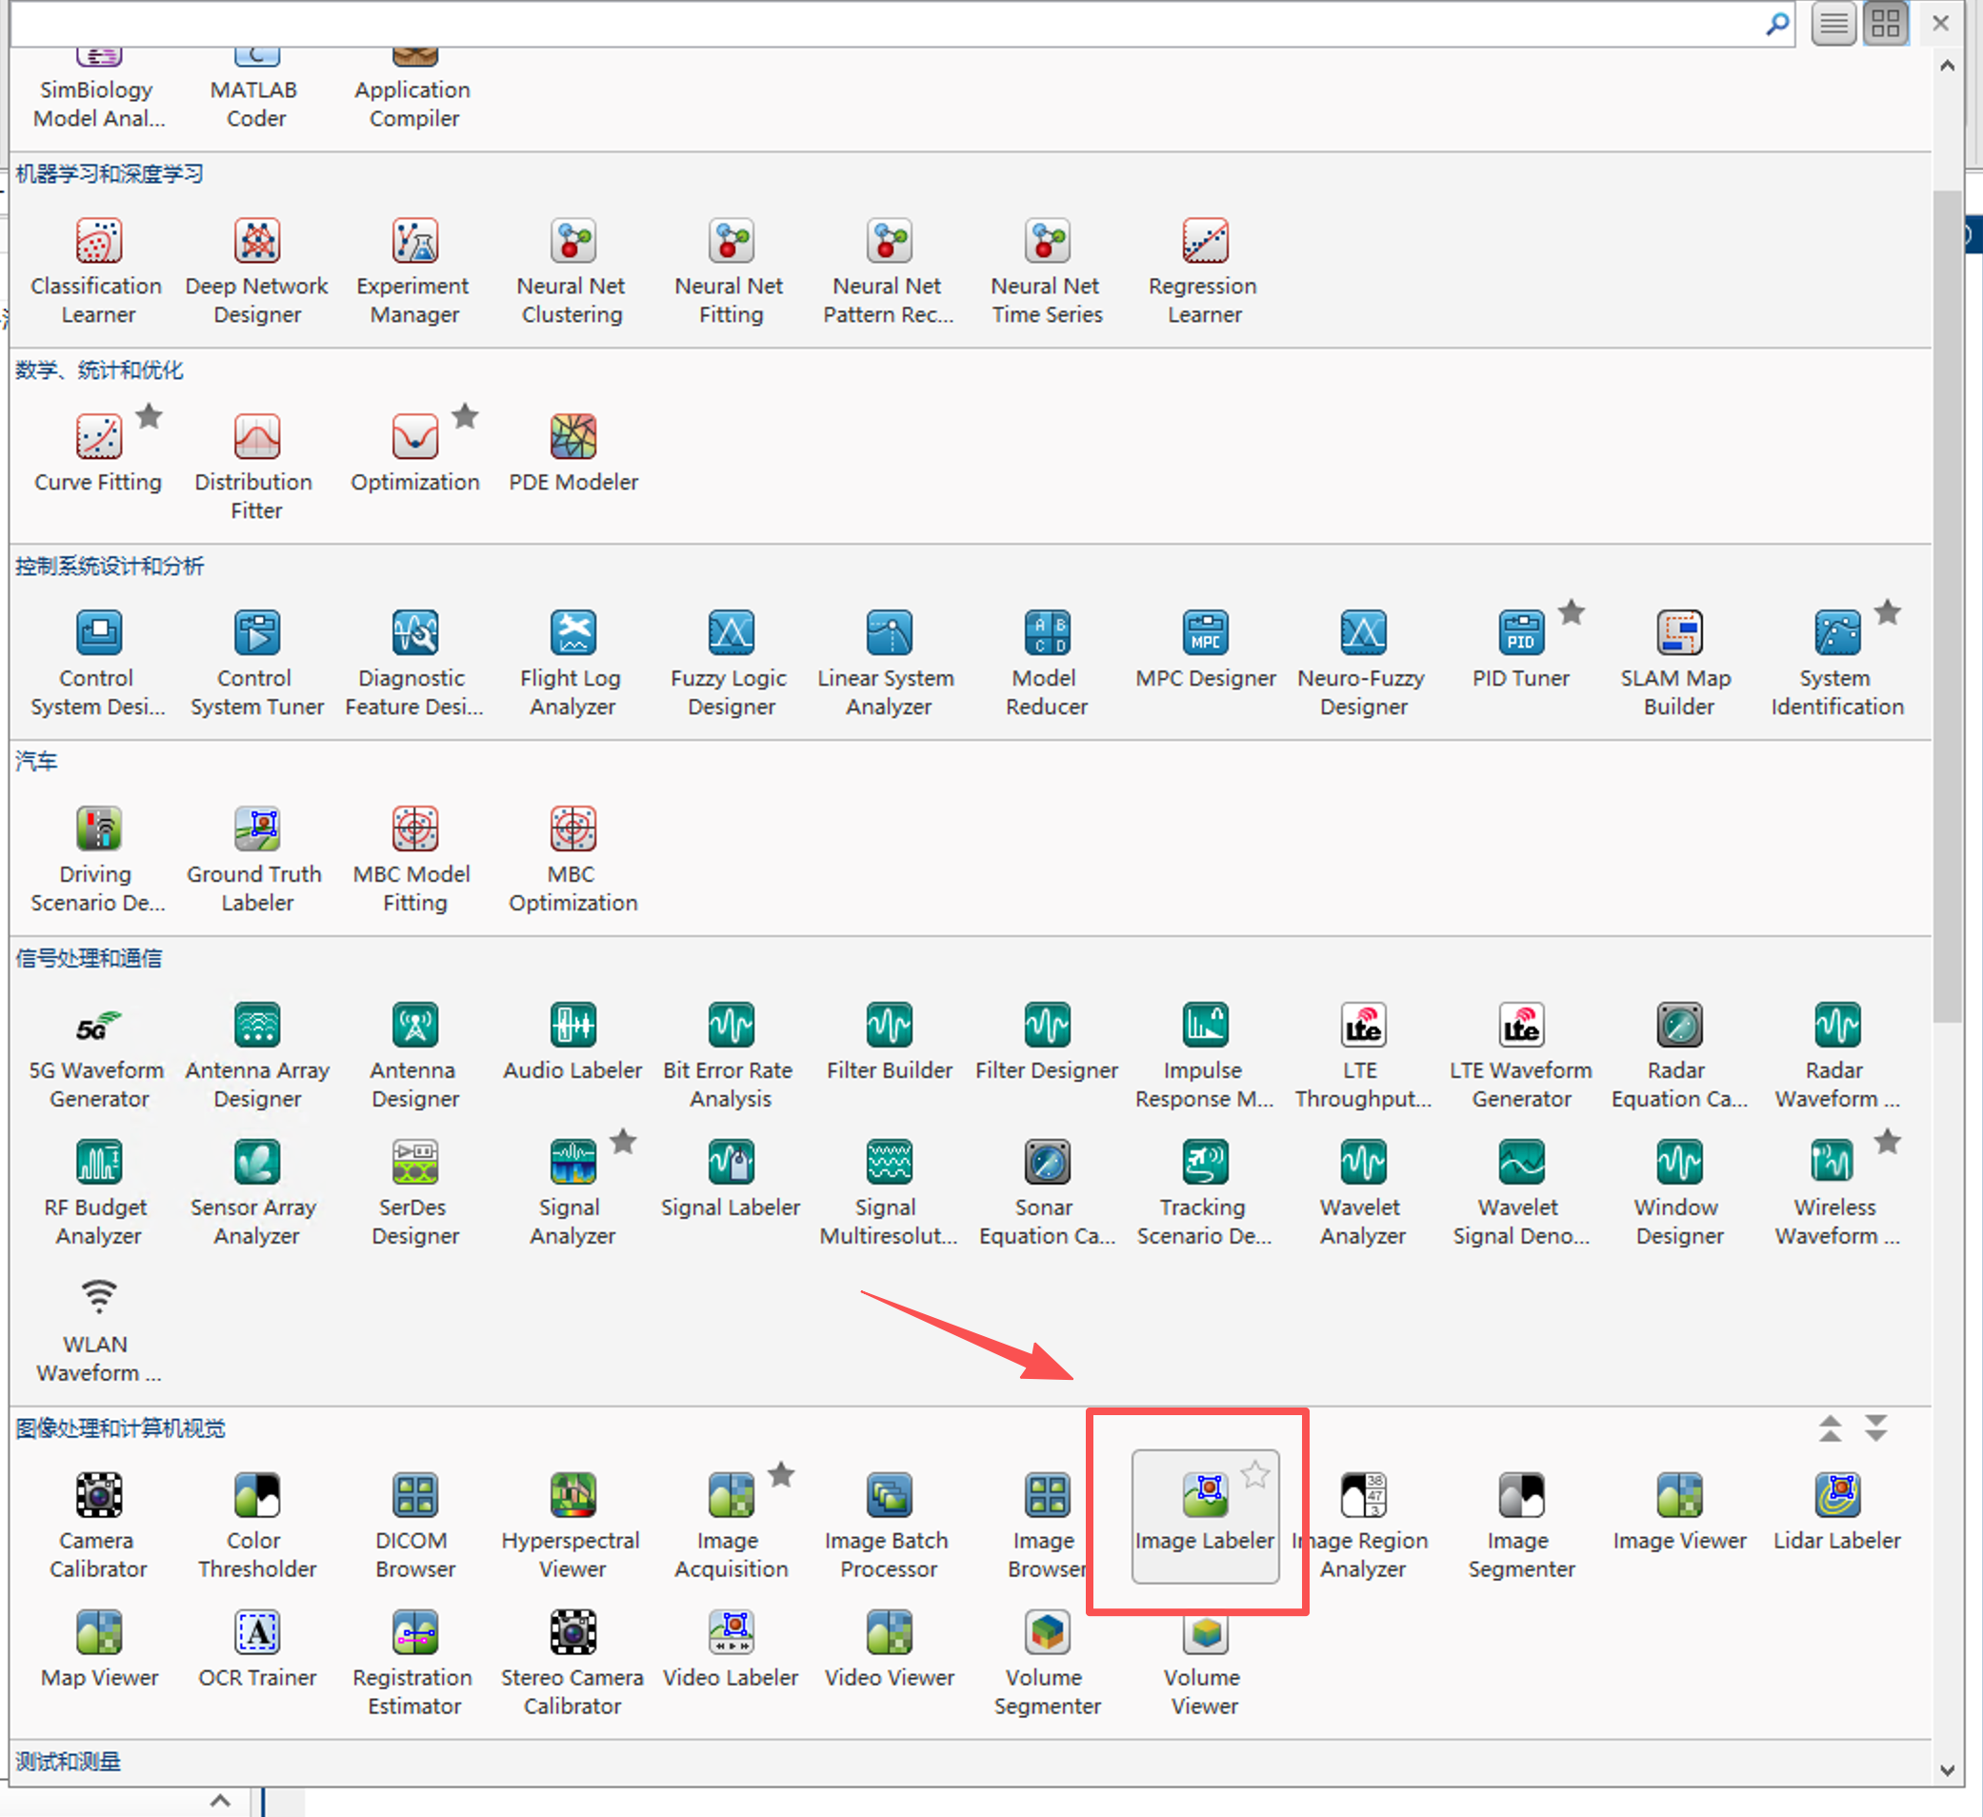The height and width of the screenshot is (1817, 1983).
Task: Launch the Lidar Labeler app
Action: 1835,1496
